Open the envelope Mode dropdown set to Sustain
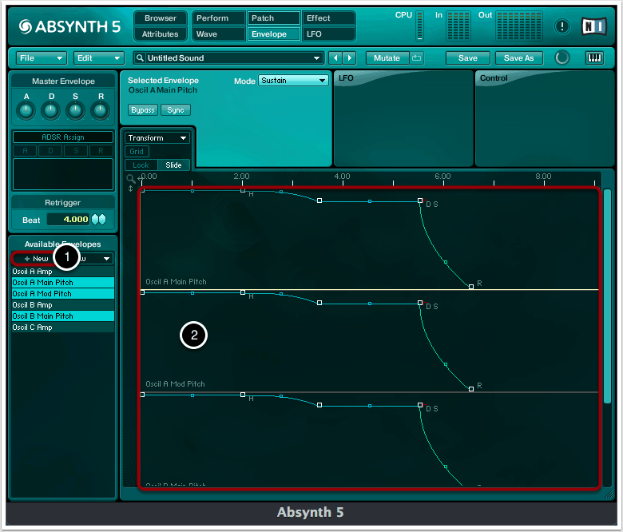The image size is (623, 532). (293, 81)
